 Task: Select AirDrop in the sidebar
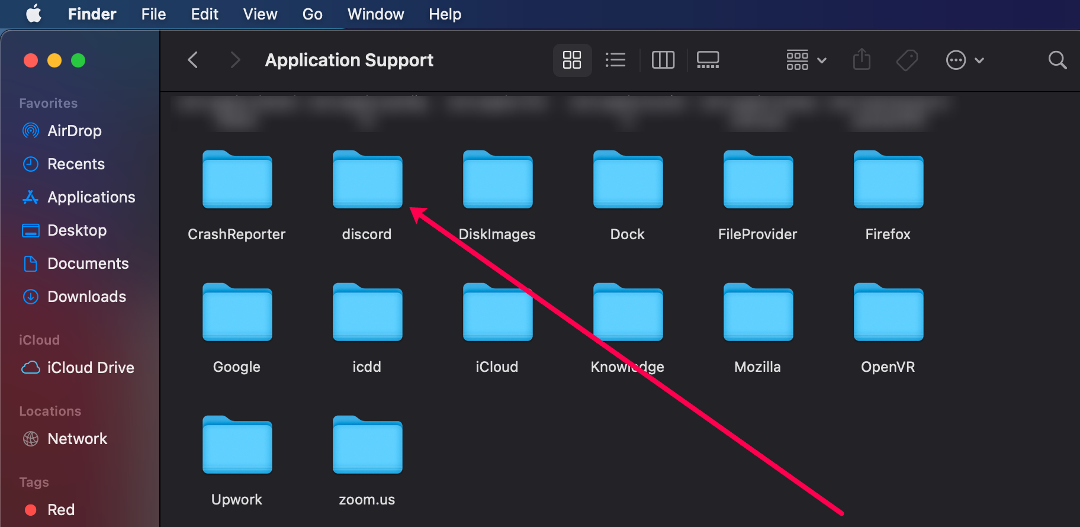pyautogui.click(x=62, y=131)
